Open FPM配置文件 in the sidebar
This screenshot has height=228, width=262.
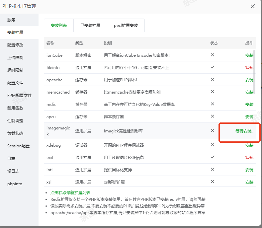(19, 95)
